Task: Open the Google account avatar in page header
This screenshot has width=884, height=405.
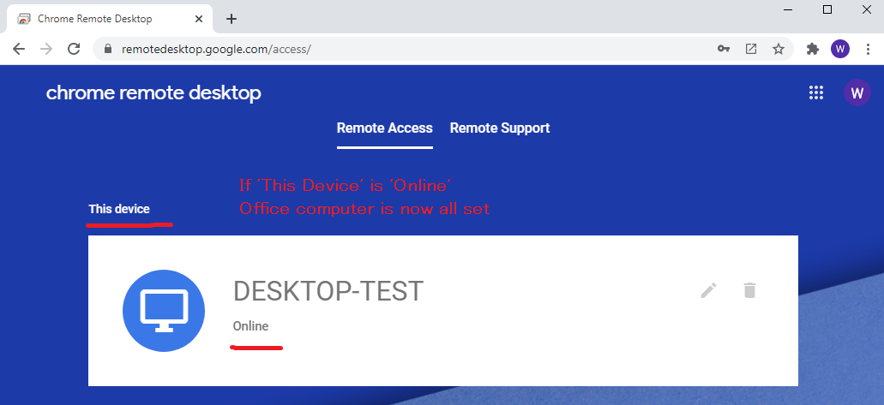Action: point(857,93)
